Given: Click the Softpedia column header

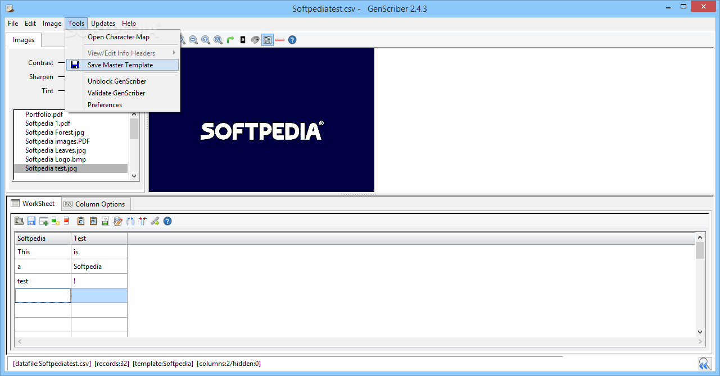Looking at the screenshot, I should 43,239.
